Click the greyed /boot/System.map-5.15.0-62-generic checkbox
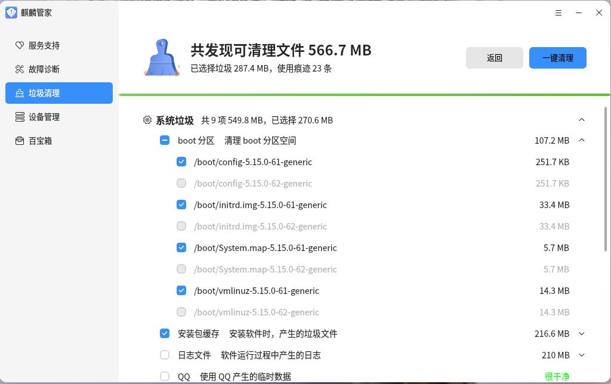611x384 pixels. 181,269
